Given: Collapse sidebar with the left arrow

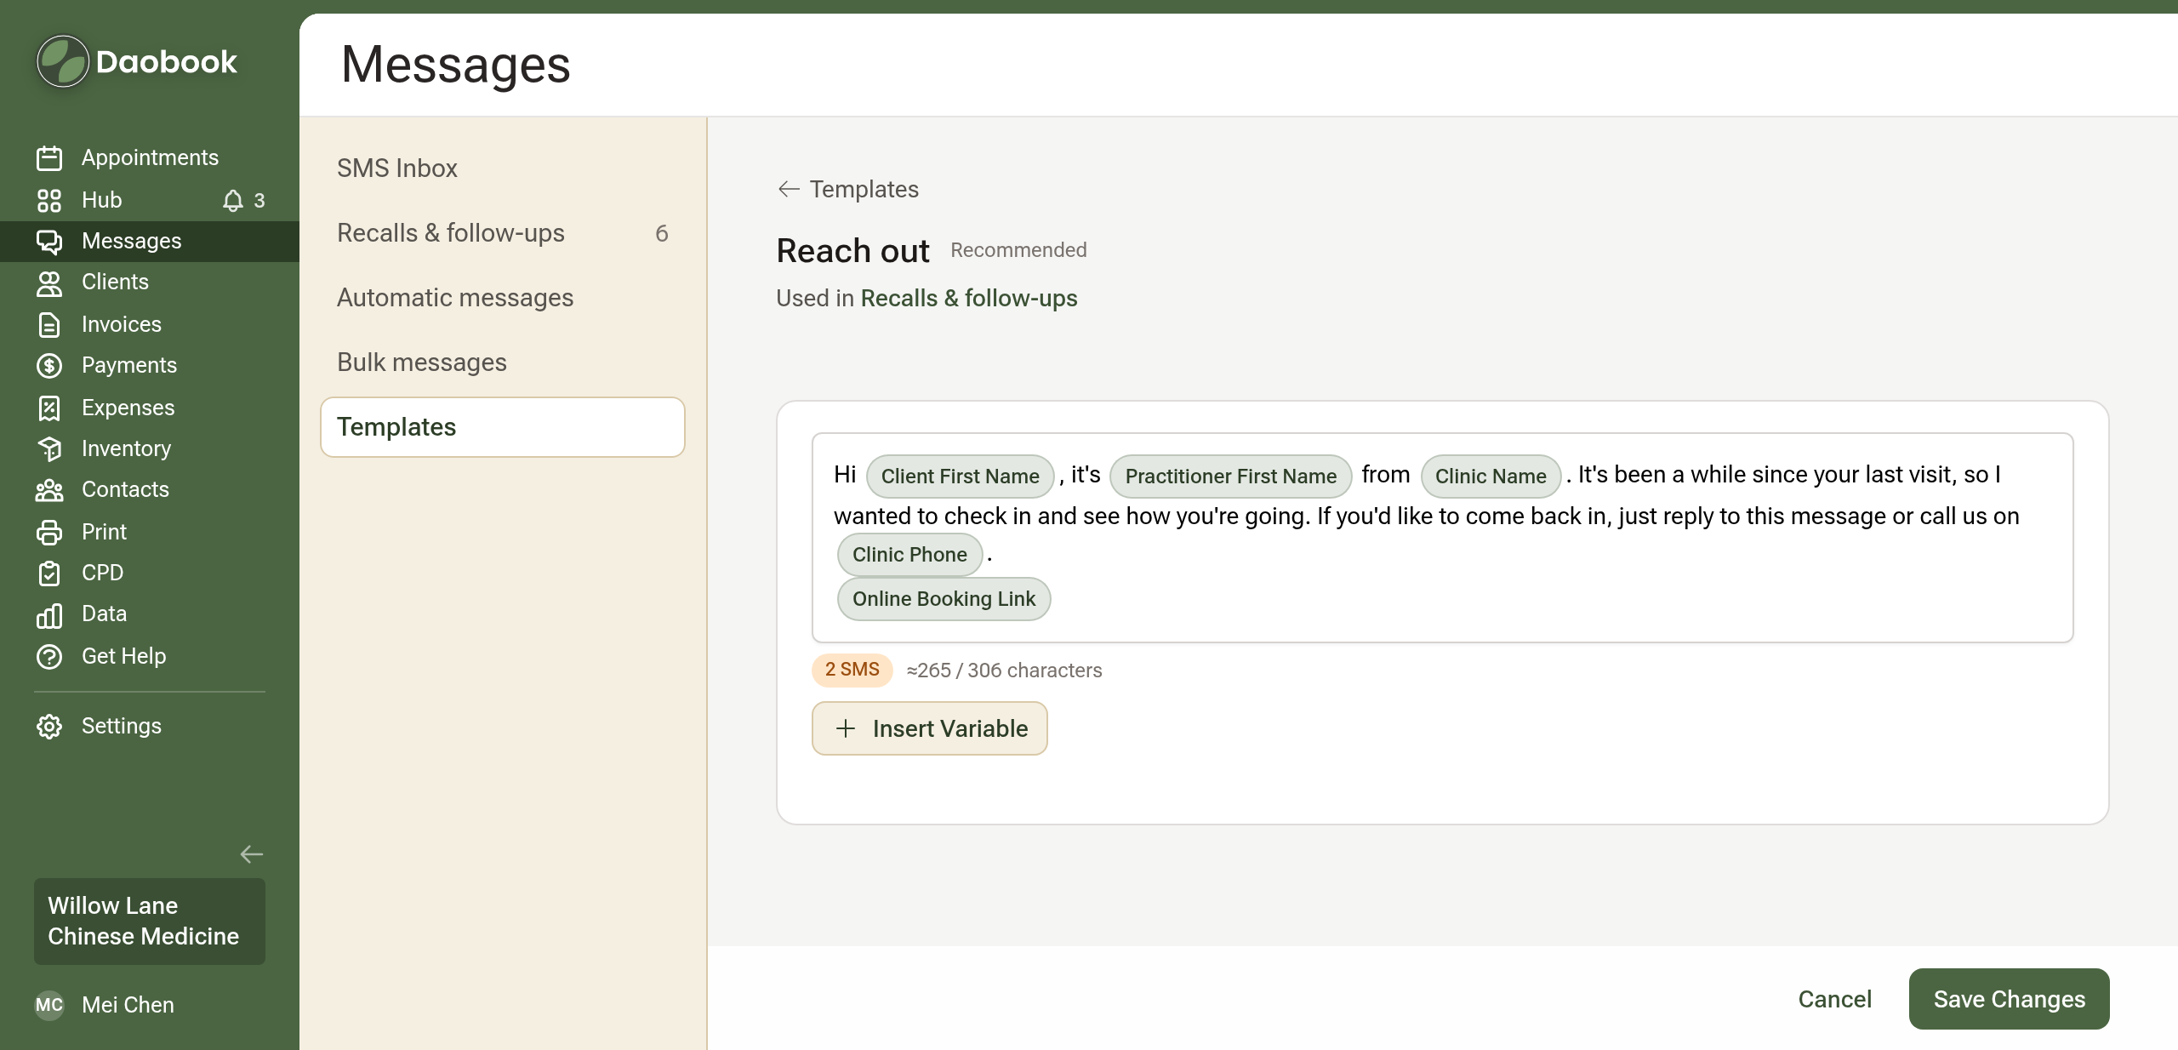Looking at the screenshot, I should coord(251,854).
